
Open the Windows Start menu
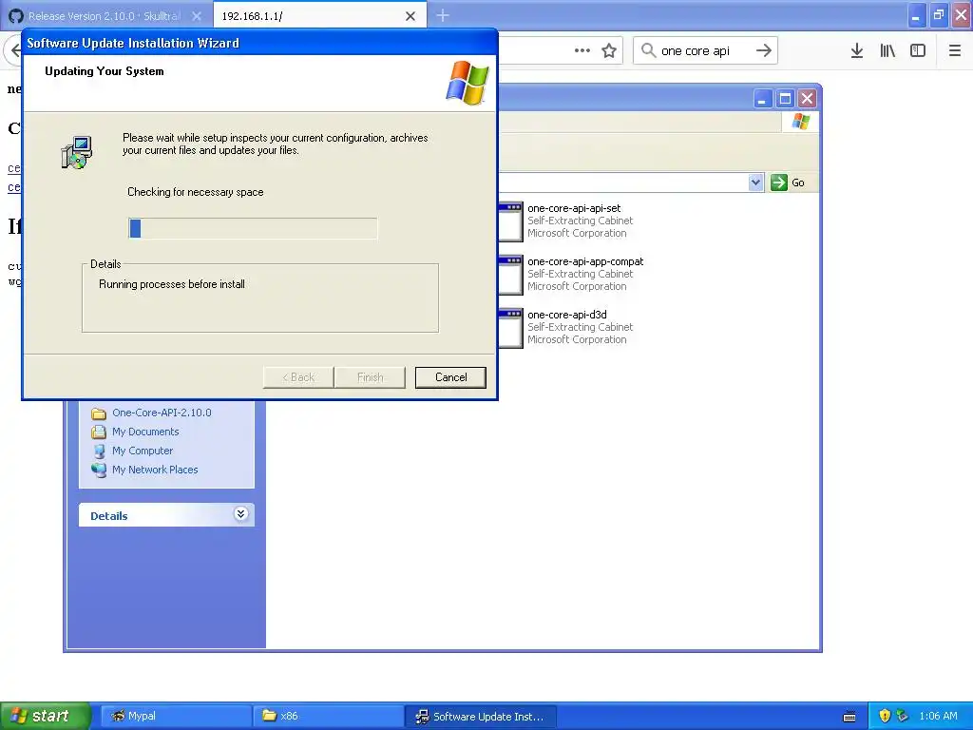(45, 716)
